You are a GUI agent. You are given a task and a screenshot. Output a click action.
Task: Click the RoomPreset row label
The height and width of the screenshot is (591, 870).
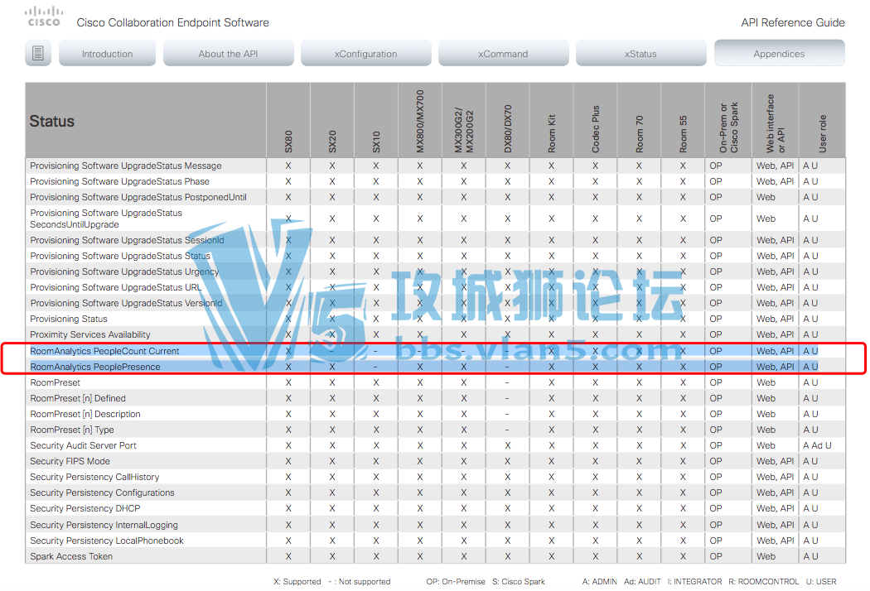tap(55, 382)
